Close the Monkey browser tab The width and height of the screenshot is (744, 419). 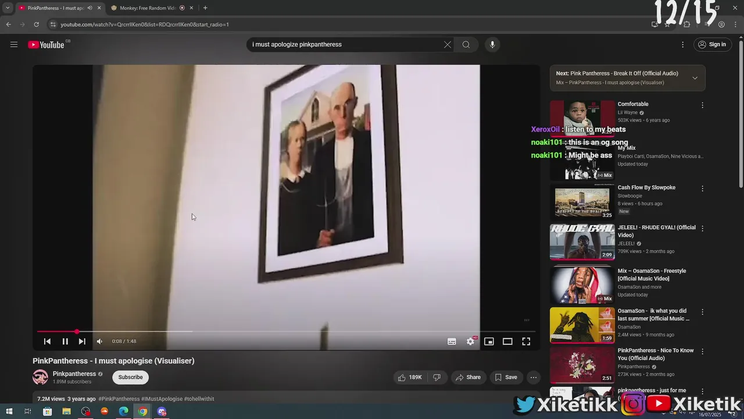click(x=191, y=8)
